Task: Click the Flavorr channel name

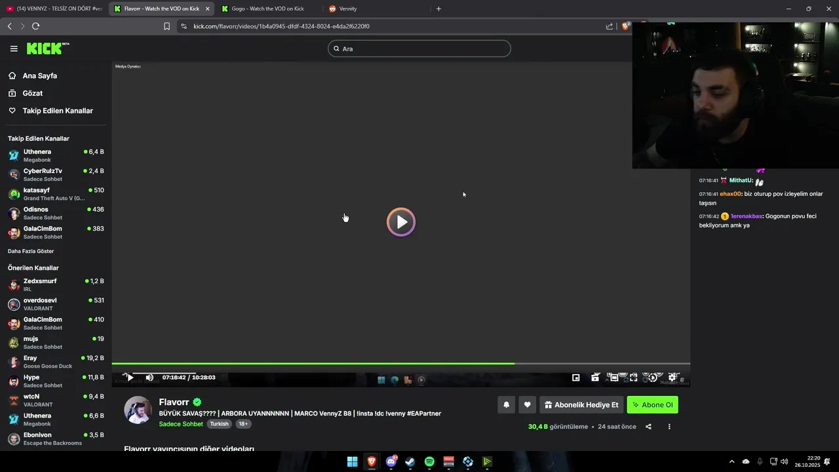Action: coord(174,403)
